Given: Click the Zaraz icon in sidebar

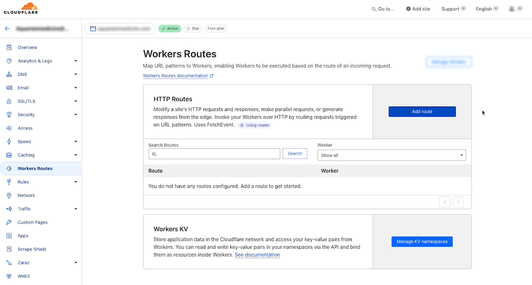Looking at the screenshot, I should click(x=9, y=263).
